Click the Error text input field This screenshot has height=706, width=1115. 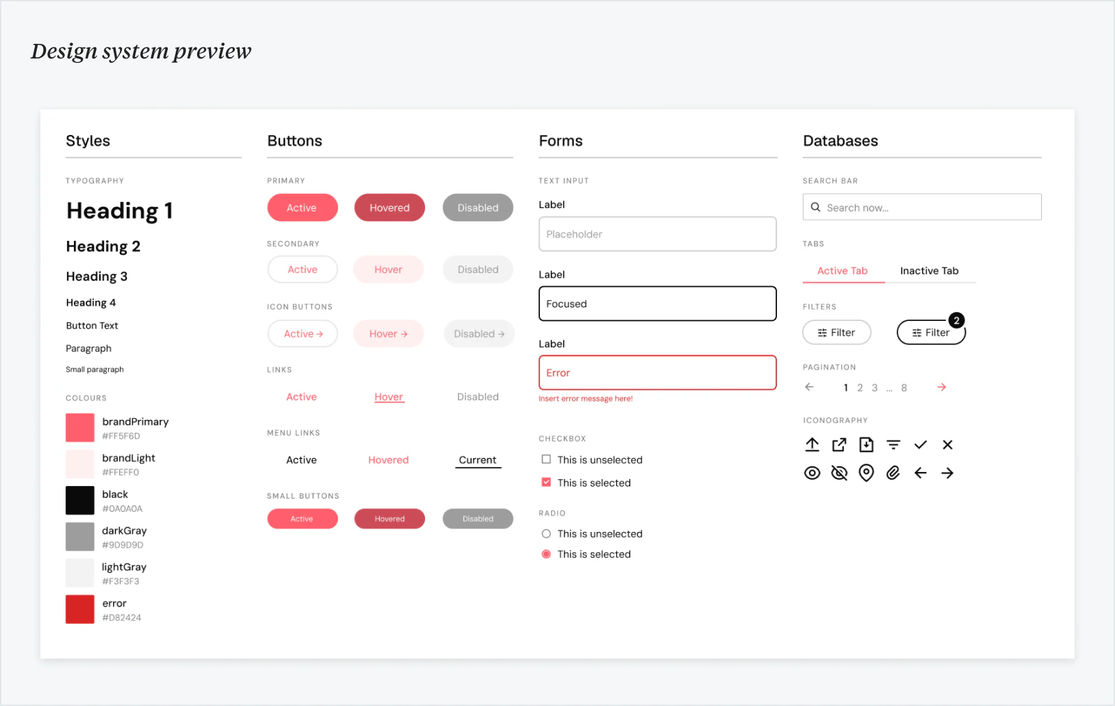click(658, 372)
